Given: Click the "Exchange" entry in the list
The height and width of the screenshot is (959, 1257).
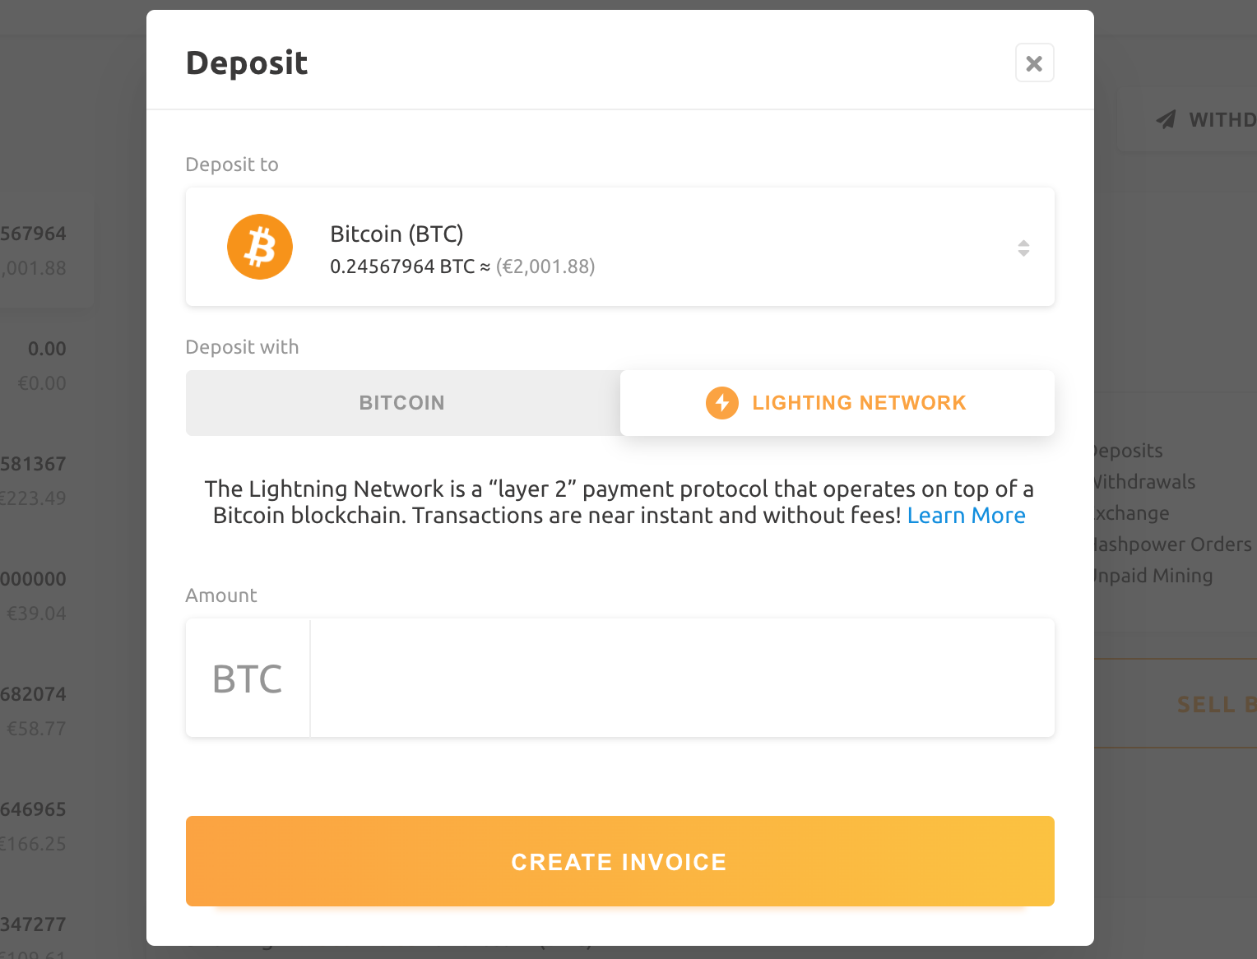Looking at the screenshot, I should [1129, 513].
